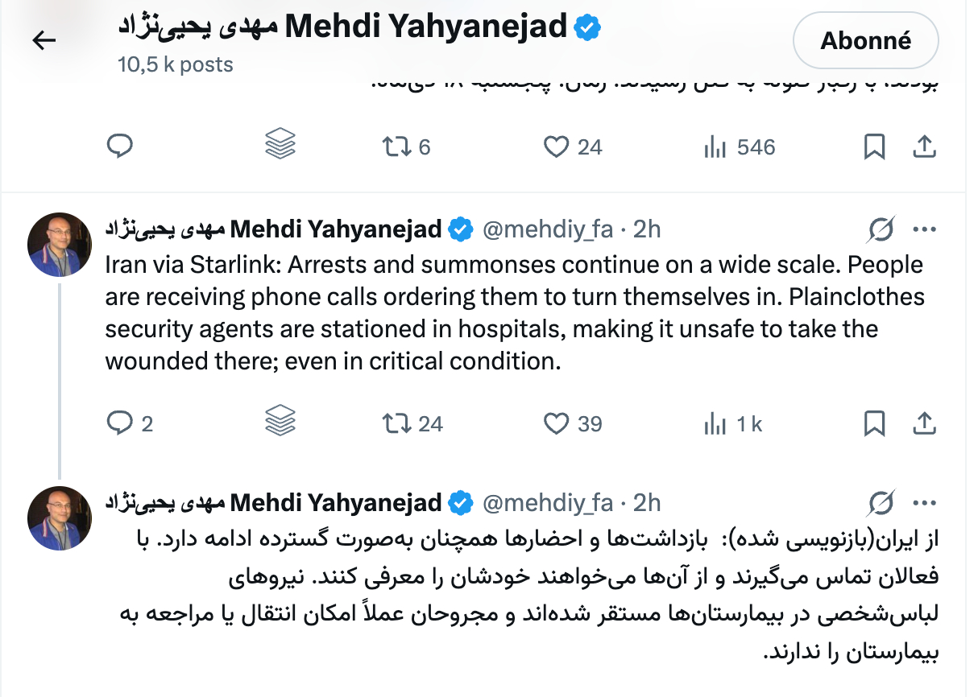Viewport: 978px width, 697px height.
Task: Click the Grok icon on the English post
Action: click(881, 231)
